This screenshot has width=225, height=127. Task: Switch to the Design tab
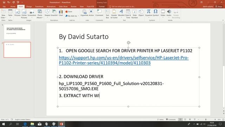29,7
